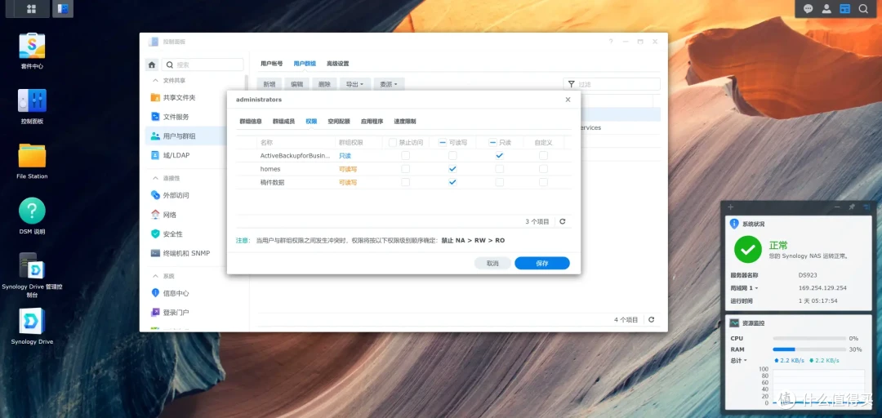Check Read Only for homes
The width and height of the screenshot is (882, 418).
pos(500,169)
